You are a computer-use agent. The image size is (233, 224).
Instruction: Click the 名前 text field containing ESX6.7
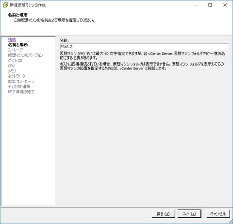click(144, 47)
